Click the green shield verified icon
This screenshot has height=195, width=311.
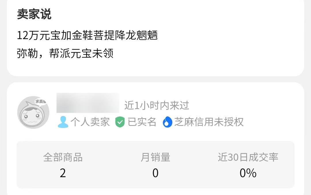click(x=120, y=122)
